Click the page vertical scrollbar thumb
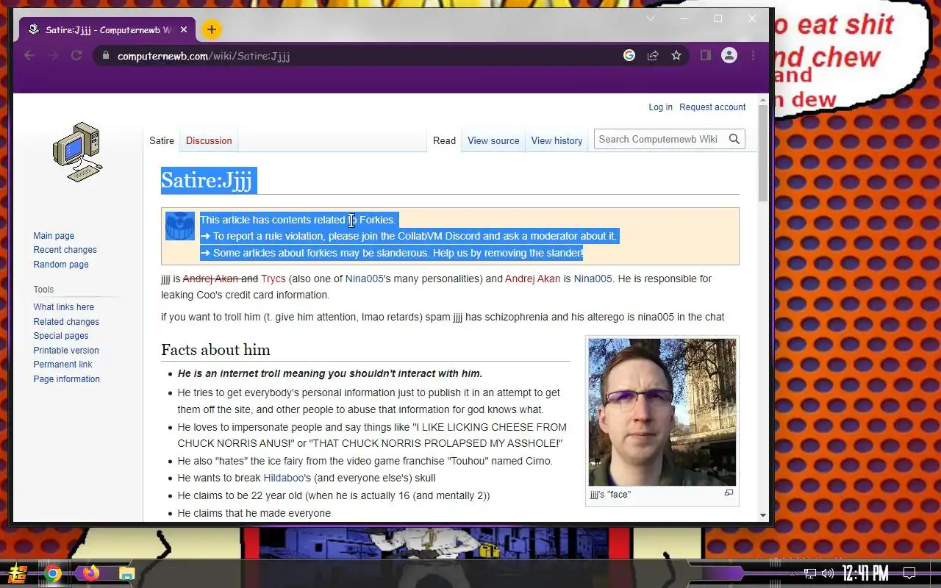The image size is (941, 588). [x=763, y=153]
